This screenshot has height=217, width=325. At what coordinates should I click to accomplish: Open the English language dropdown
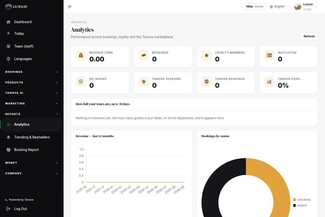point(279,7)
